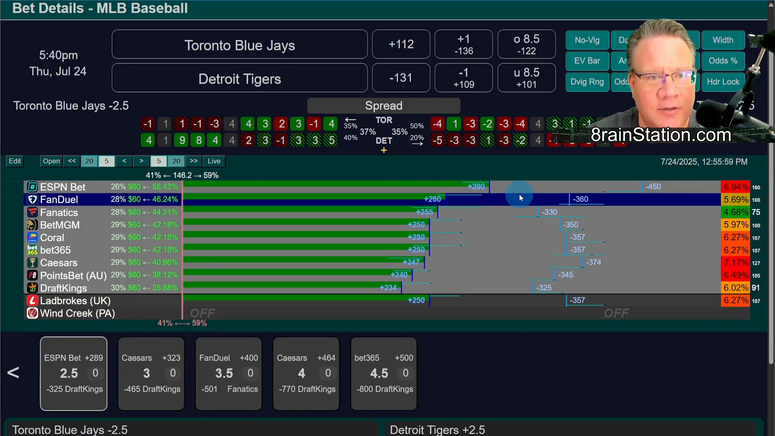Click the bet365 logo icon
Screen dimensions: 775x436
pos(32,250)
